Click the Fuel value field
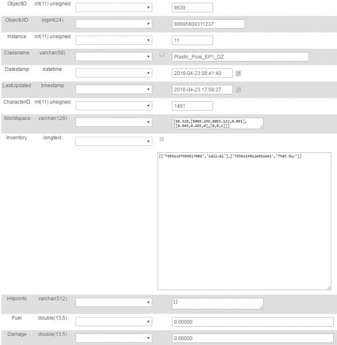 point(252,322)
